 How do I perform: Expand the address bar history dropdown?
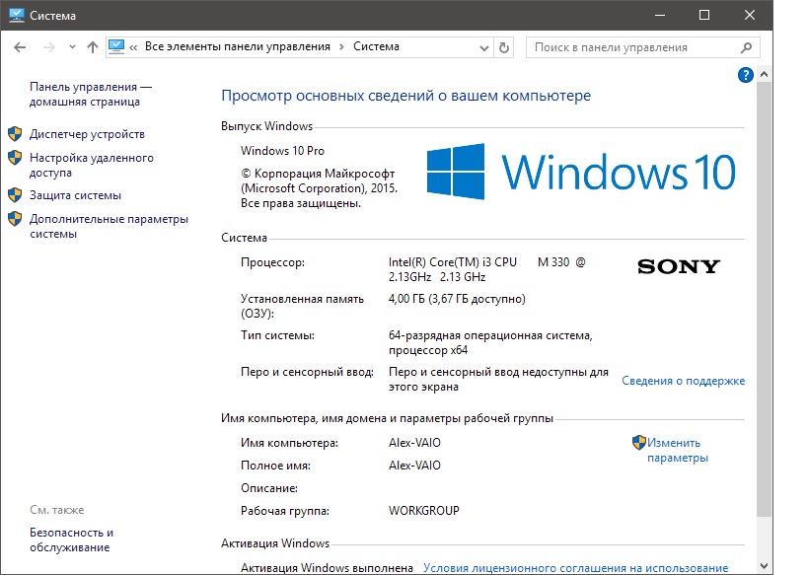click(x=483, y=48)
